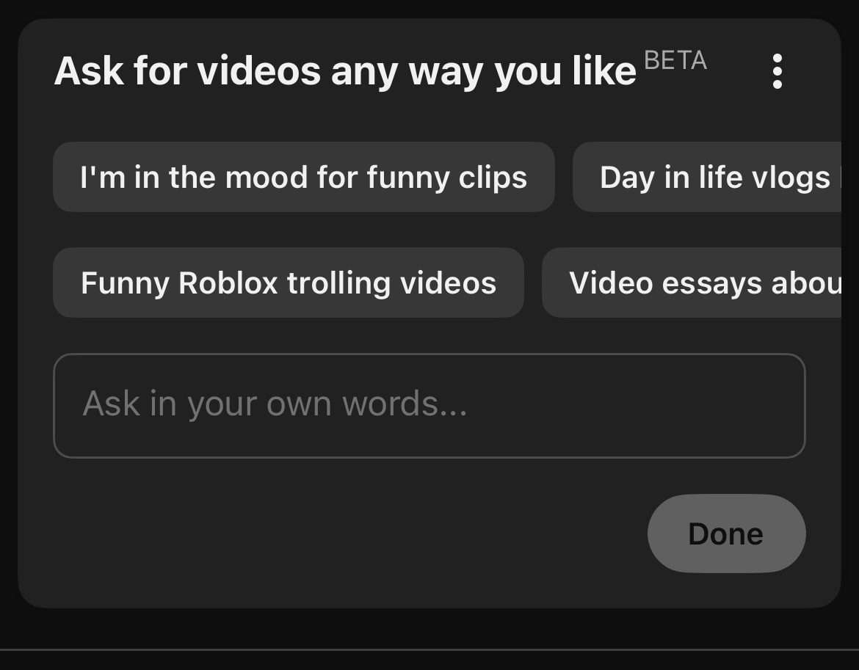
Task: Open the three-dot more options menu
Action: (x=777, y=71)
